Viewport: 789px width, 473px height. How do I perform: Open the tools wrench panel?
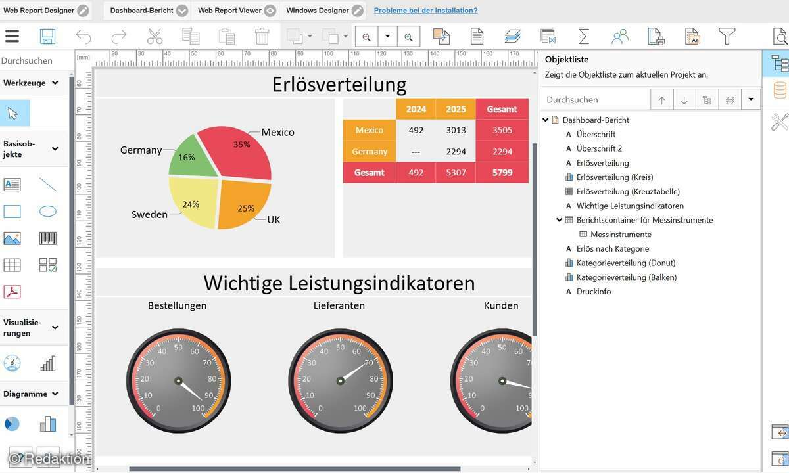point(780,121)
